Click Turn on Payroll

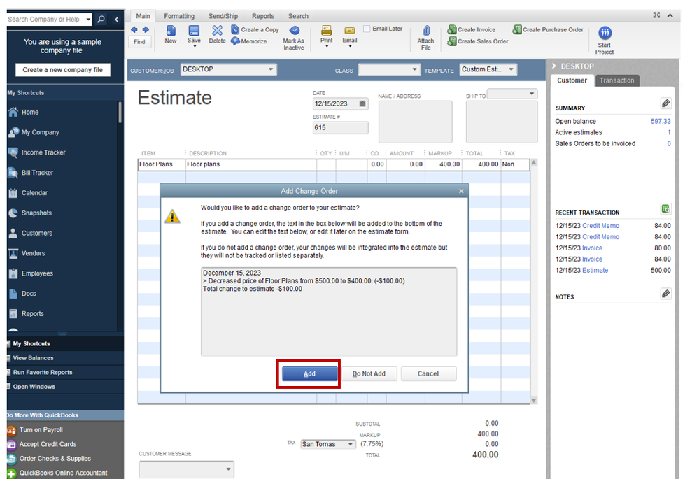click(41, 430)
